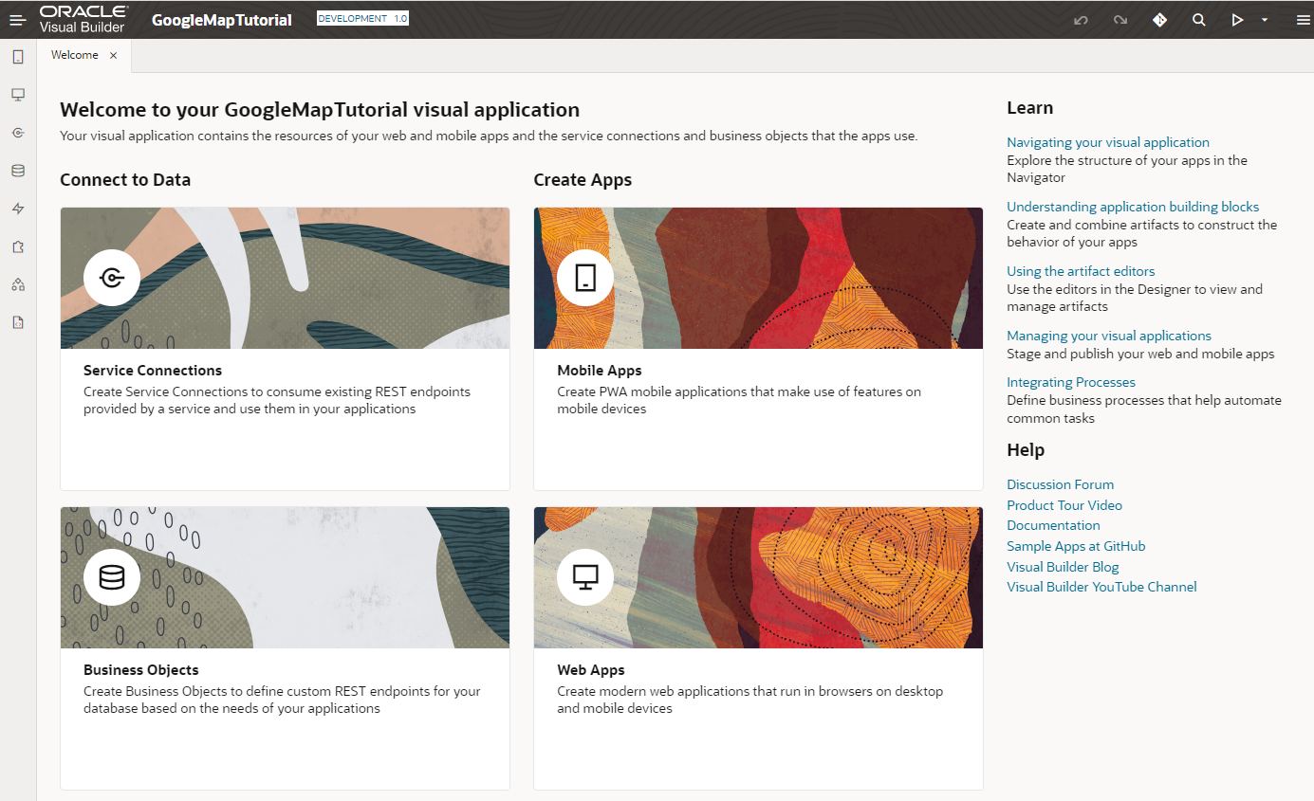Open the Documentation help link
This screenshot has width=1314, height=801.
(x=1053, y=525)
